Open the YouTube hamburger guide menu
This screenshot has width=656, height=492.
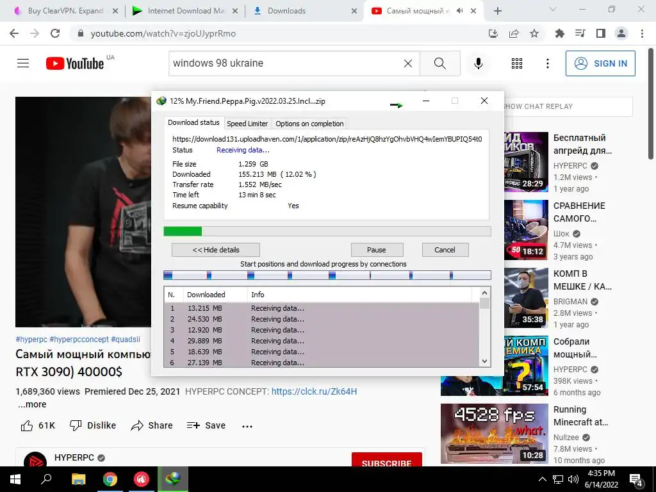pyautogui.click(x=23, y=63)
